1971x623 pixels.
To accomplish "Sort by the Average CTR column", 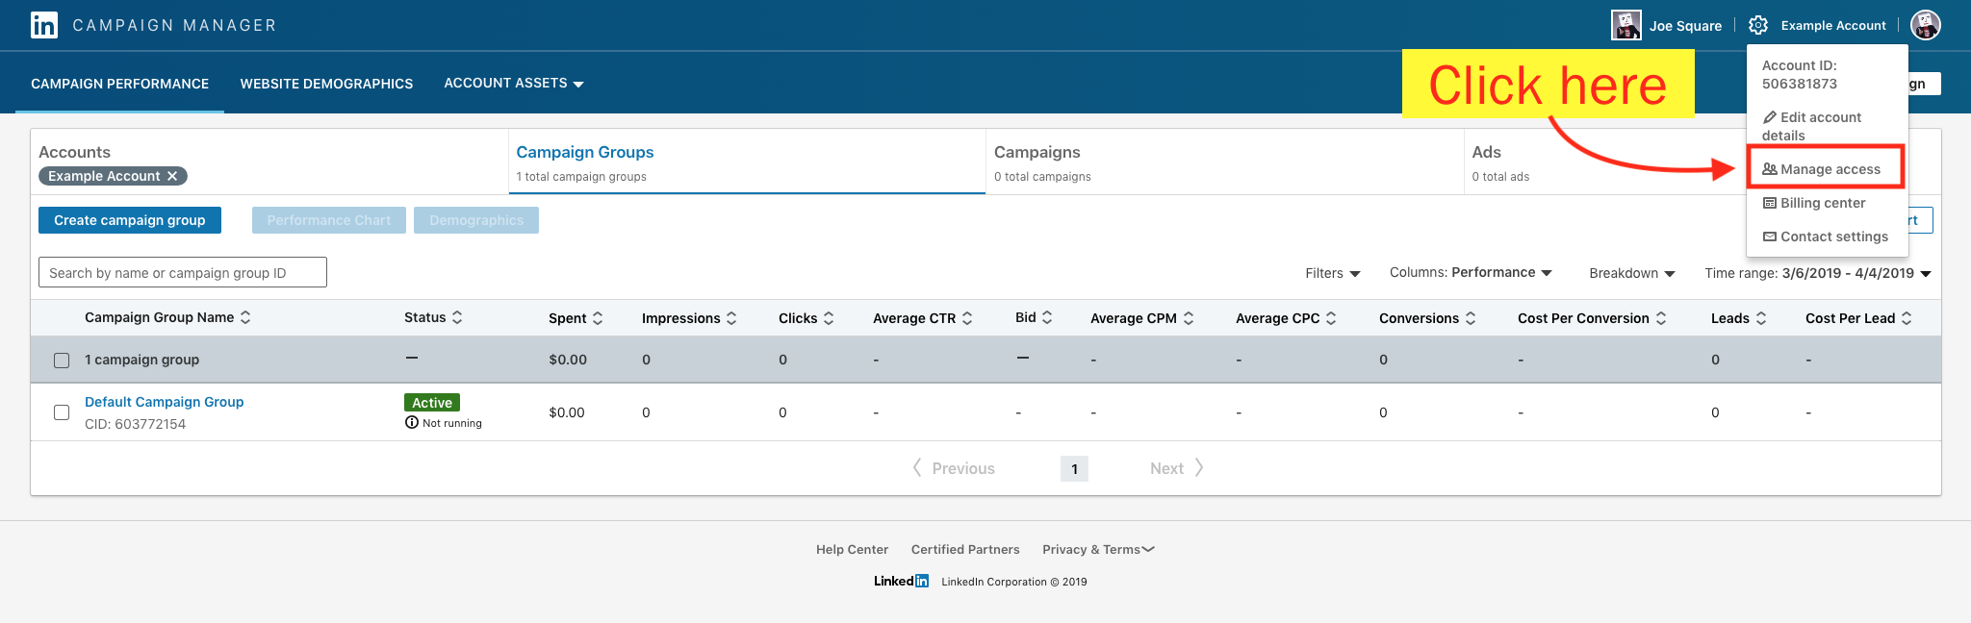I will click(x=967, y=318).
